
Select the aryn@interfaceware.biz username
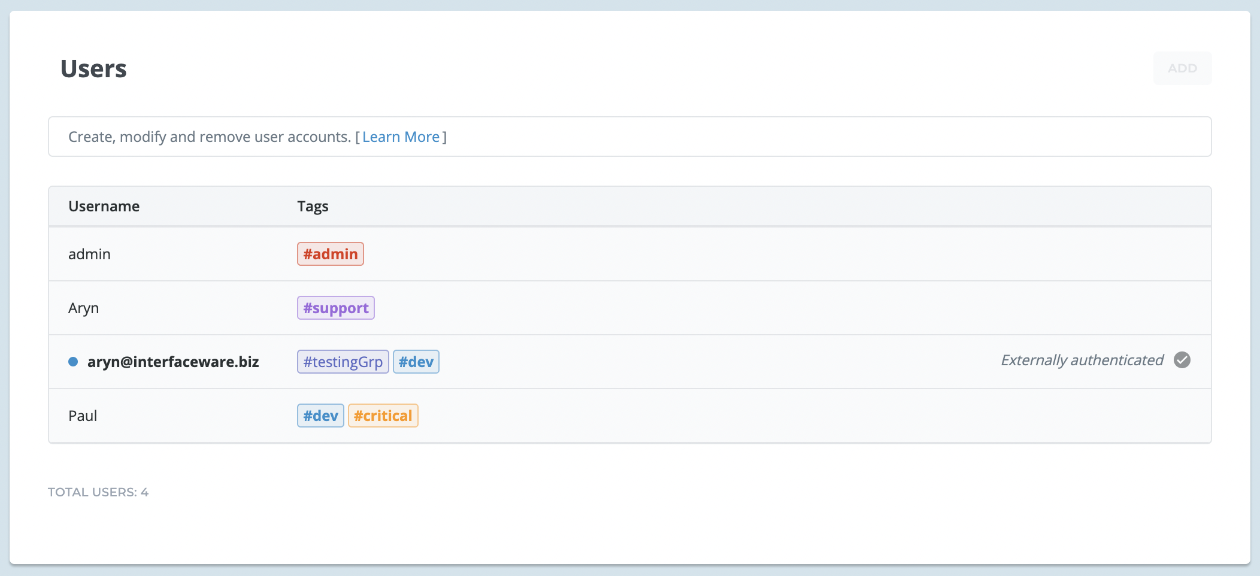172,362
